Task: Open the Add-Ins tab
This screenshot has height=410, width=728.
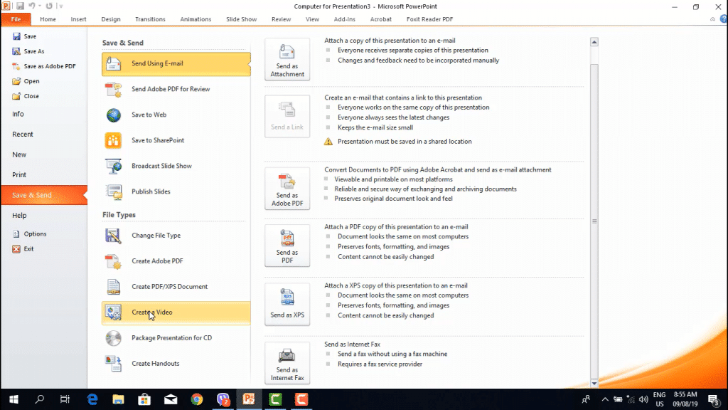Action: 345,19
